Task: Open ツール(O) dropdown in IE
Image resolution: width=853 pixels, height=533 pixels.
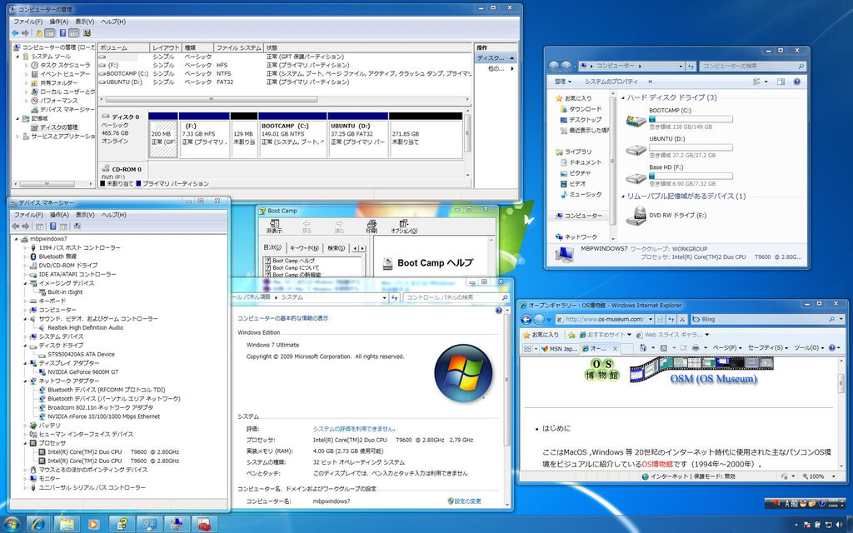Action: (809, 347)
